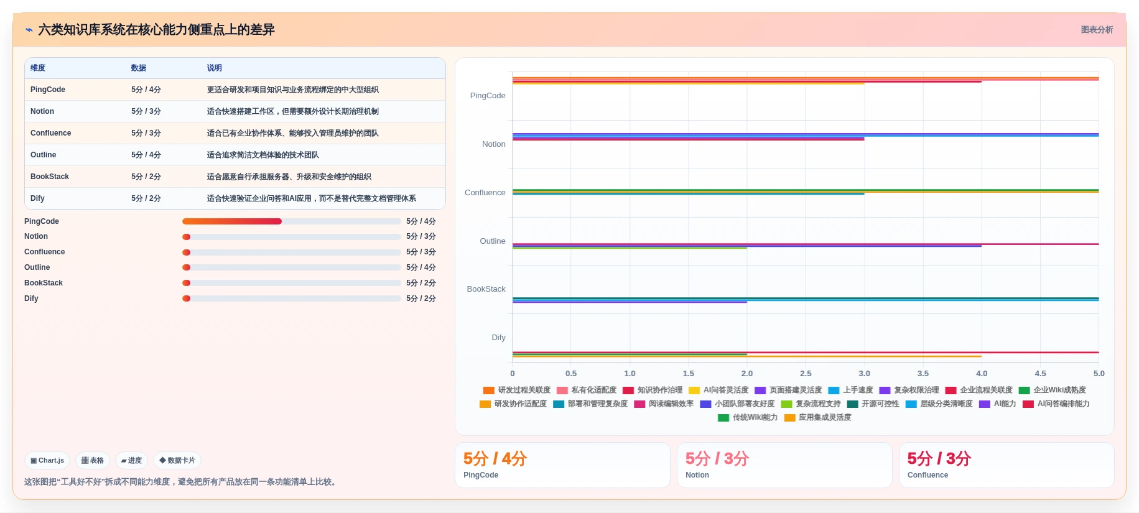Viewport: 1139px width, 513px height.
Task: Click the 开源可控性 legend swatch
Action: pyautogui.click(x=852, y=404)
